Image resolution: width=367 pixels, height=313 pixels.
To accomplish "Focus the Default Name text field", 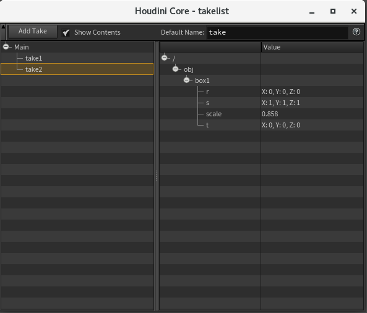I will point(277,32).
